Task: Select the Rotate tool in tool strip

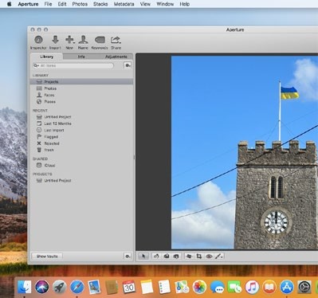Action: [156, 257]
